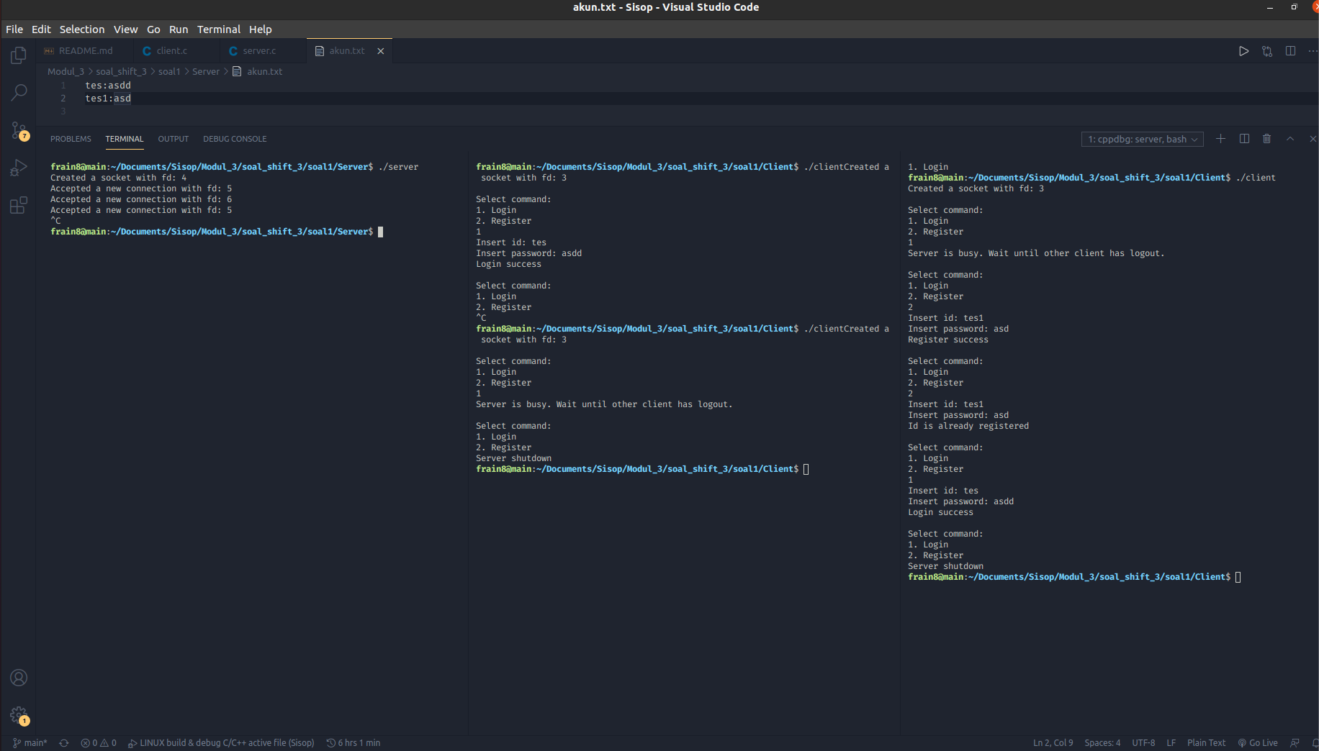This screenshot has width=1319, height=751.
Task: Open changes compare icon in editor toolbar
Action: (x=1267, y=51)
